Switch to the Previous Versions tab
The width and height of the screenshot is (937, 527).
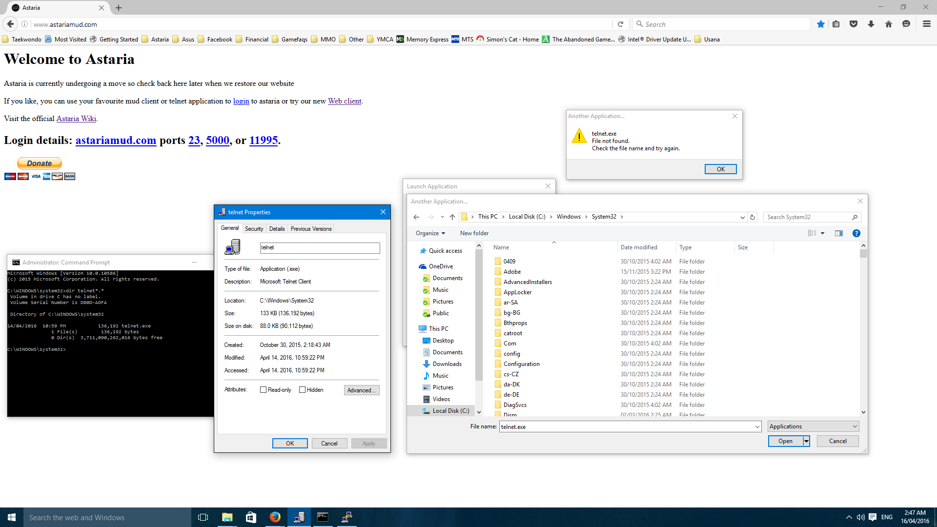coord(311,229)
